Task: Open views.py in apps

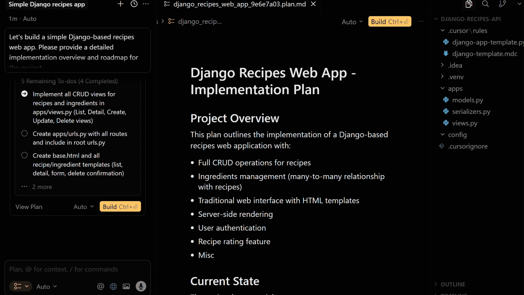Action: [x=460, y=123]
